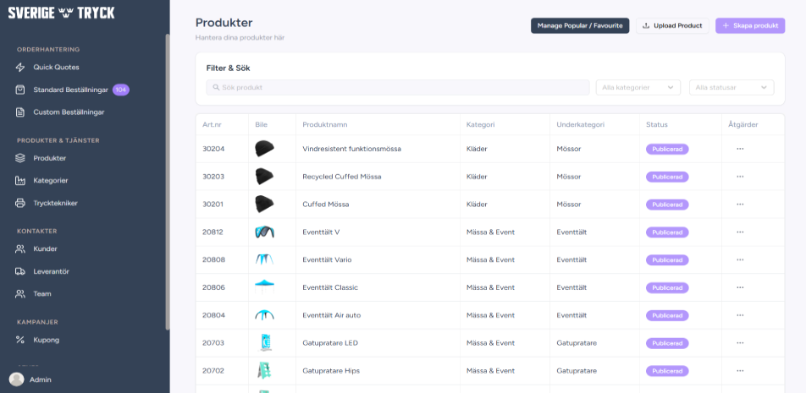Image resolution: width=806 pixels, height=393 pixels.
Task: Click Publicerad badge for Eventtält V
Action: click(667, 232)
